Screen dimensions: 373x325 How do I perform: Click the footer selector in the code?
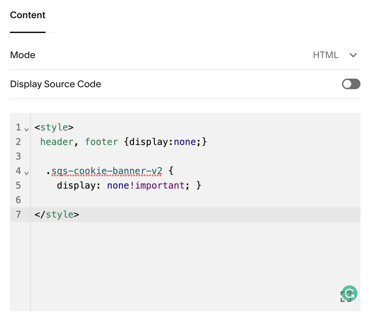tap(101, 142)
